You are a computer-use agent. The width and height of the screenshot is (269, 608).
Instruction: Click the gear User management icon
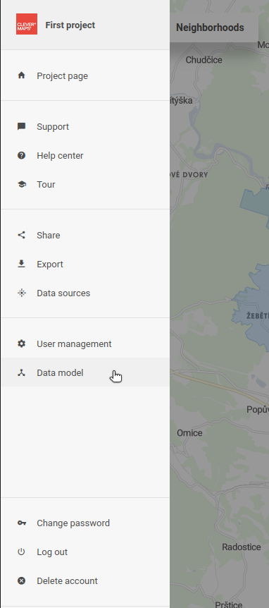coord(21,343)
